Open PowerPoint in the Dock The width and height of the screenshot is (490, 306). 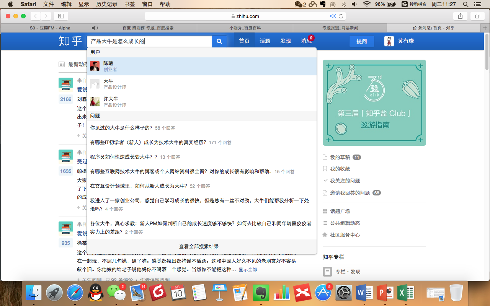tap(385, 293)
